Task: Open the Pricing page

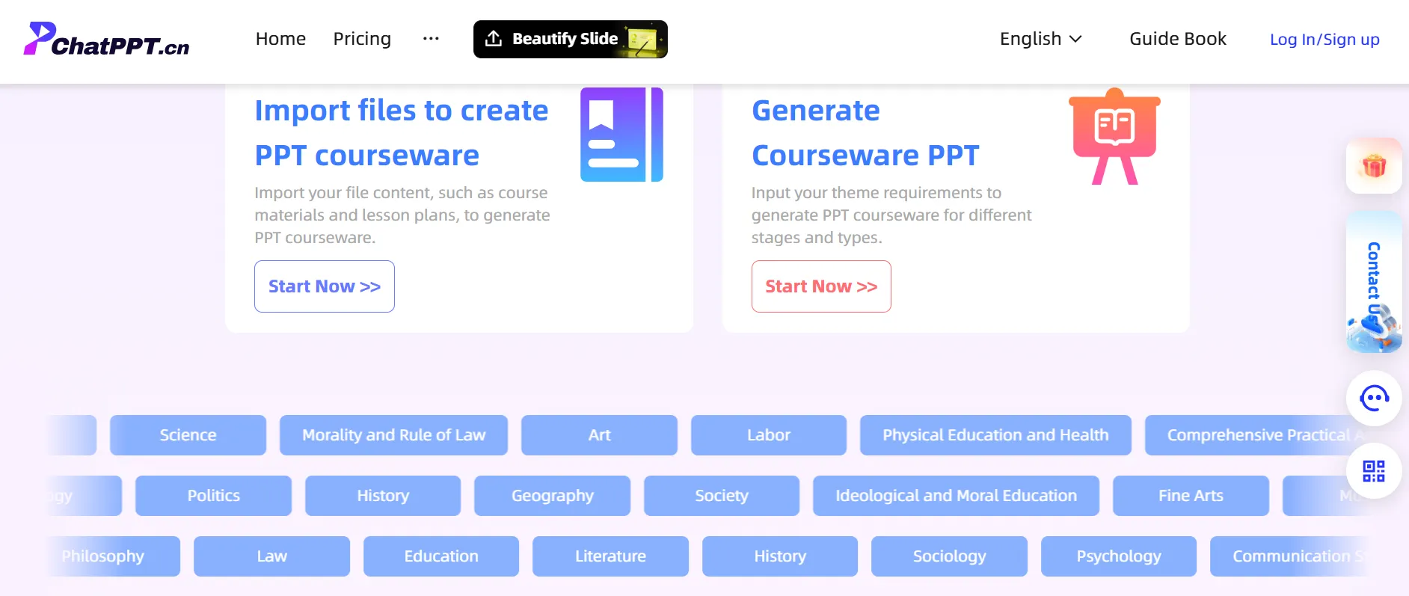Action: (x=362, y=39)
